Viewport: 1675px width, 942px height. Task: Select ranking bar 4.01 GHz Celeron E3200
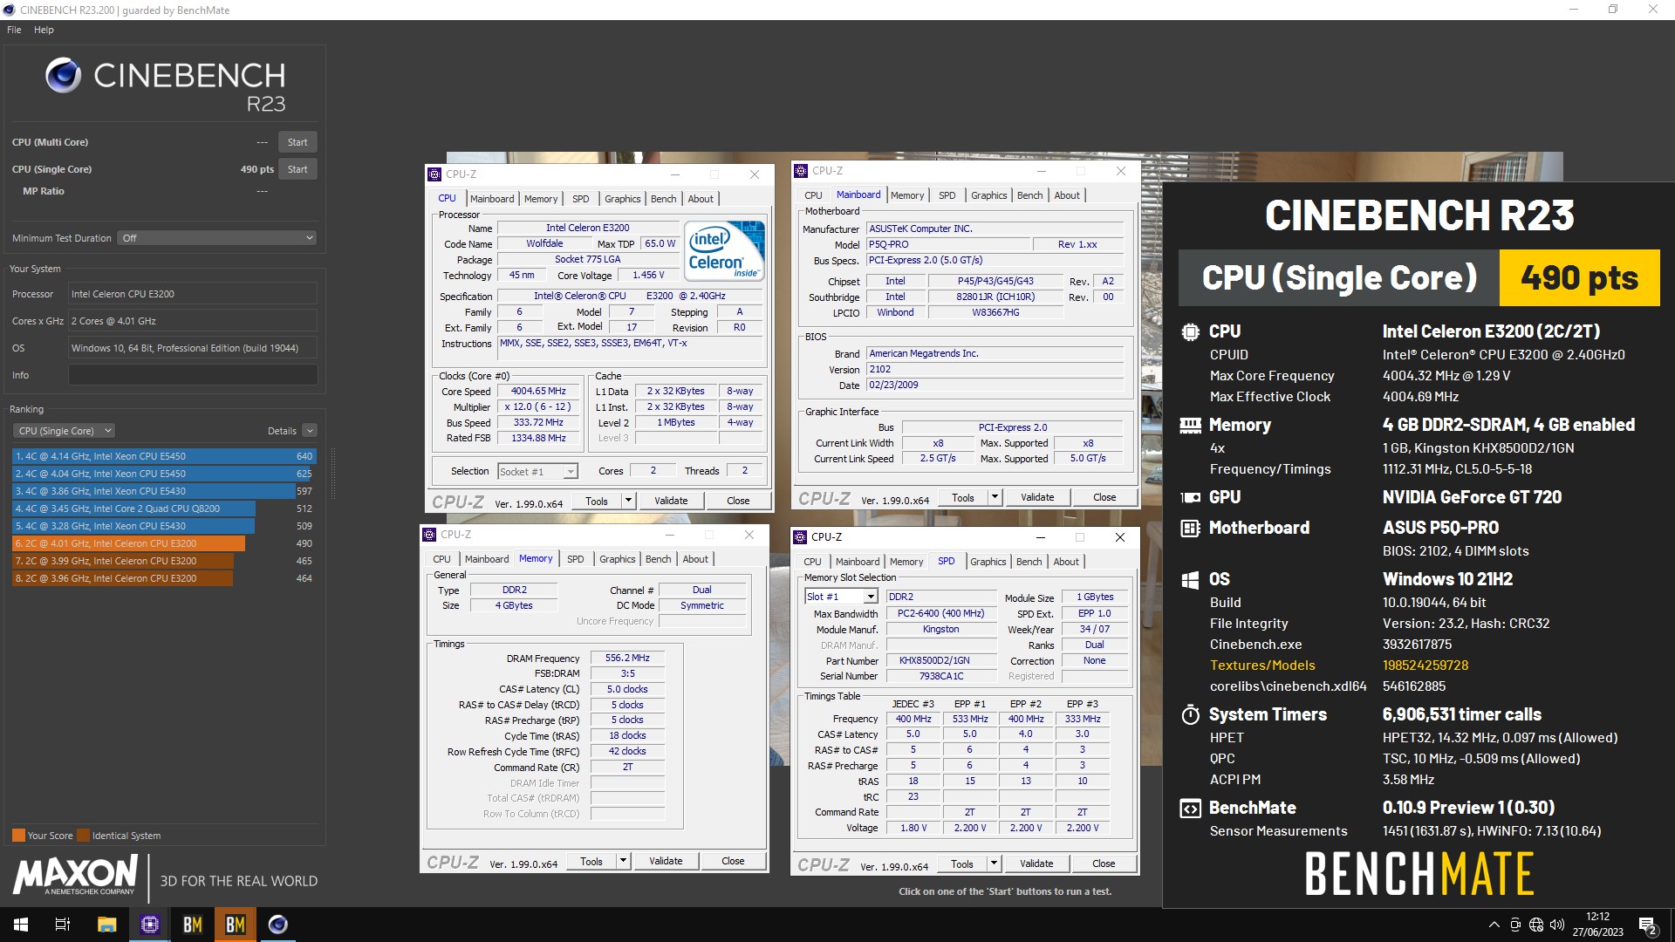point(164,543)
